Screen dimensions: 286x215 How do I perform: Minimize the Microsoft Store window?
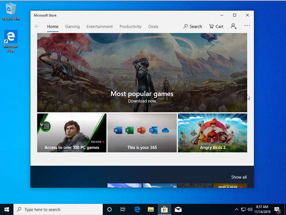tap(222, 15)
